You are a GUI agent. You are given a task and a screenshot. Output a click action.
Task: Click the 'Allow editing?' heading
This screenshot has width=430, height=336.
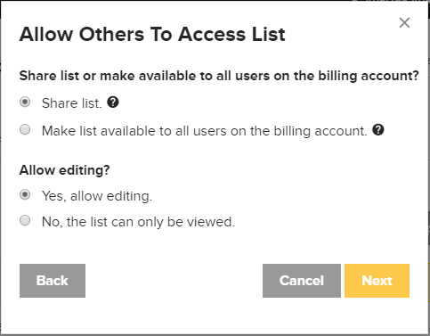[x=64, y=170]
